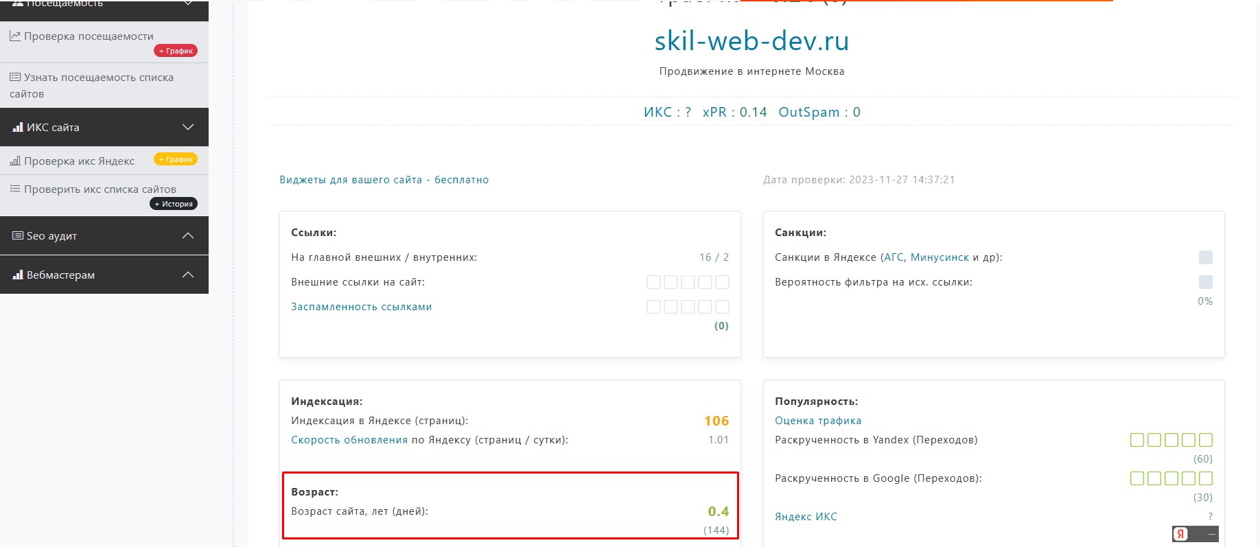Click the Проверка икс Яндекс bars icon
The image size is (1260, 547).
[15, 161]
